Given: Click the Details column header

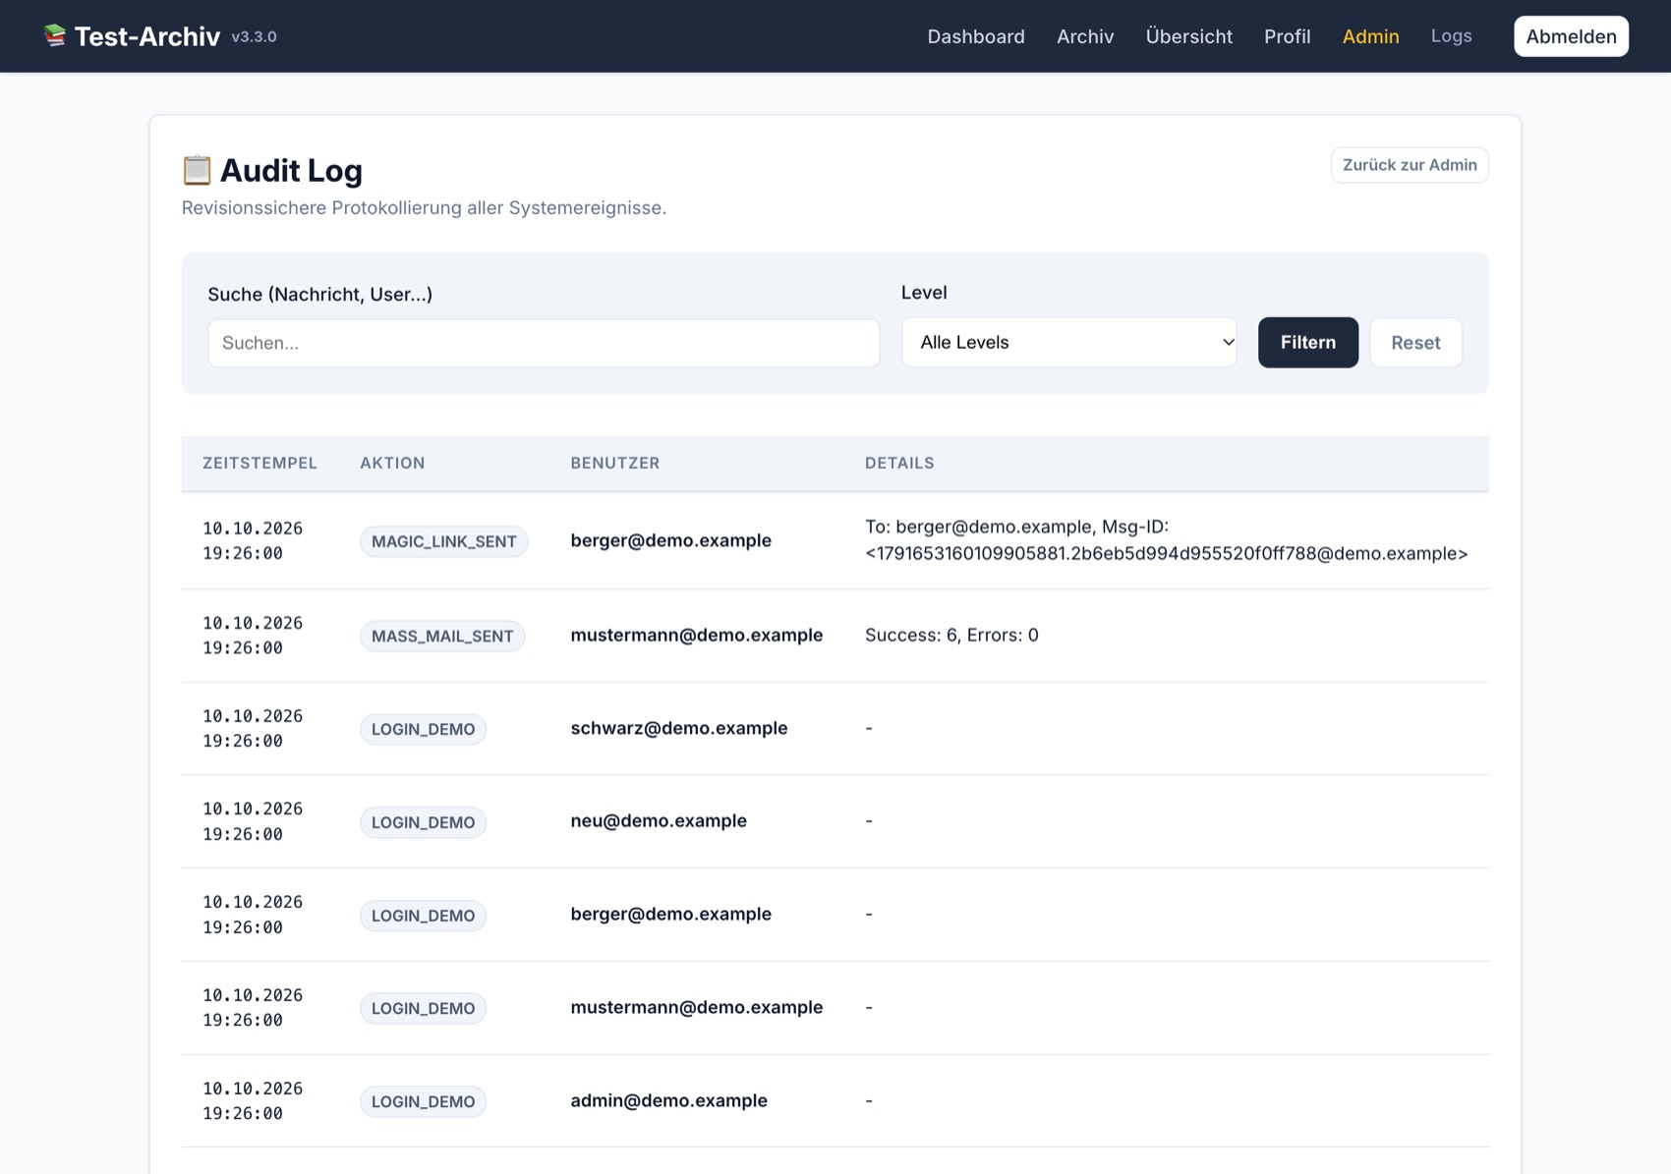Looking at the screenshot, I should point(899,463).
